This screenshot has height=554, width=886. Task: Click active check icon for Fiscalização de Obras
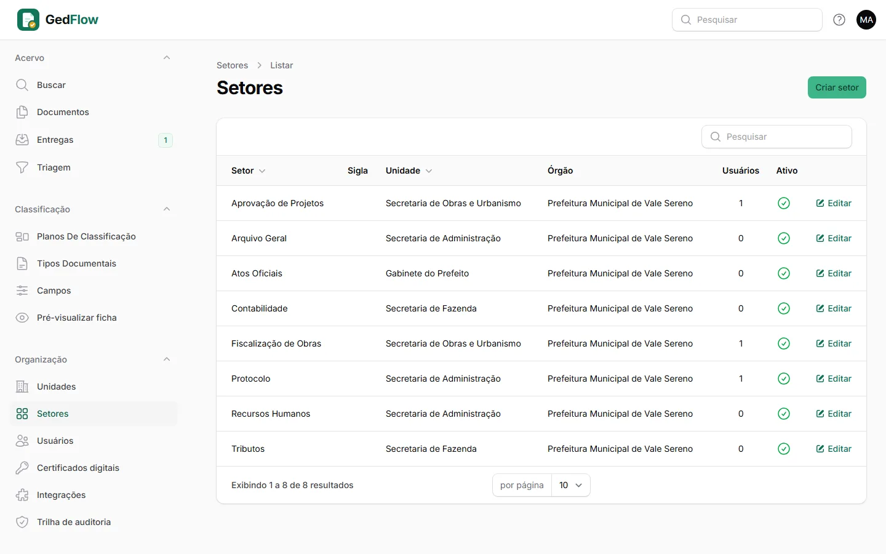coord(784,343)
